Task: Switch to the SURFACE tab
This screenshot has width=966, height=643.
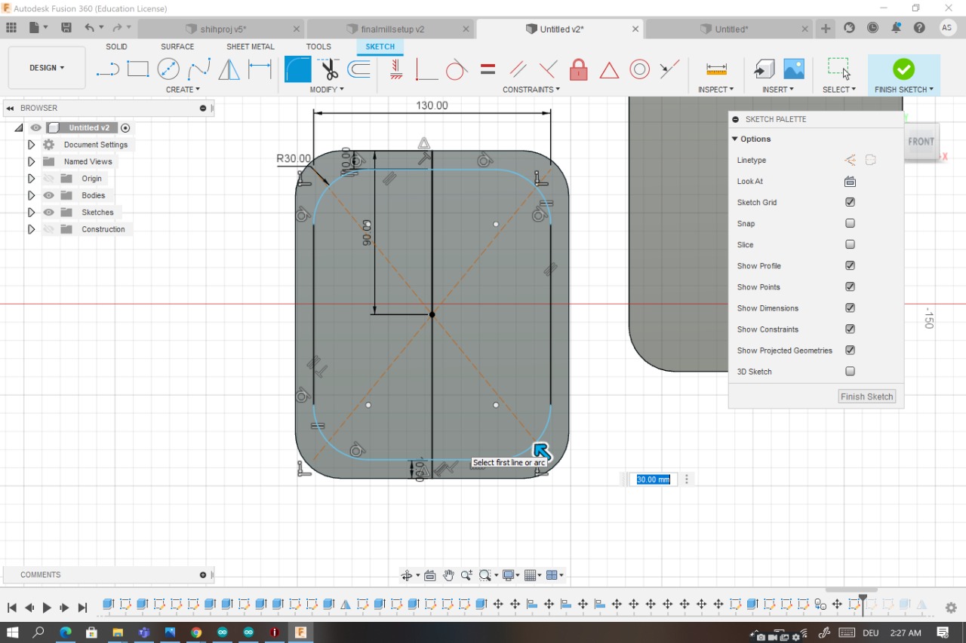Action: [x=177, y=47]
